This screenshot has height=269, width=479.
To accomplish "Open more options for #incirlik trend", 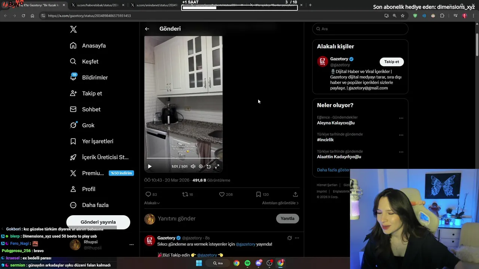I will [401, 135].
